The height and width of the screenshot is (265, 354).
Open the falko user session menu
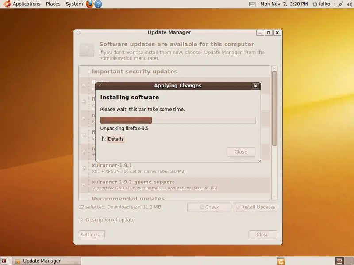(x=322, y=4)
